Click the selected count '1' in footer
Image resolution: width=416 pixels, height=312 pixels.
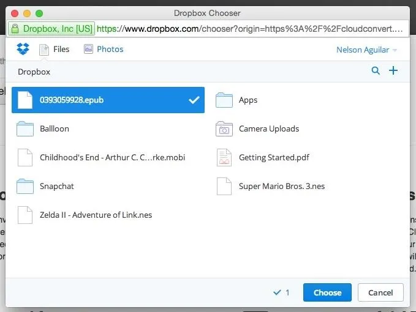coord(287,292)
